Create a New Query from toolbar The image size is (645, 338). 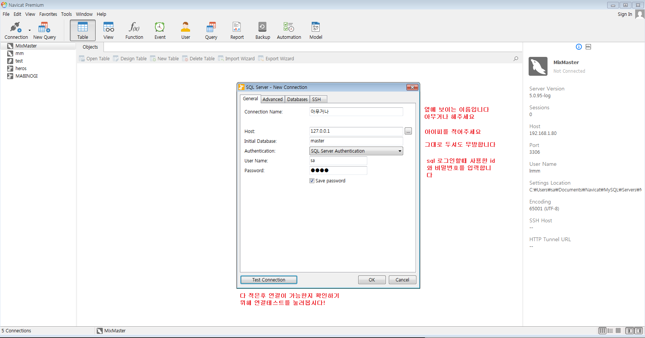[x=45, y=31]
